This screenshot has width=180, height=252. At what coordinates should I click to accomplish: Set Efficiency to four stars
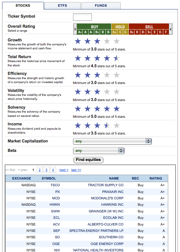coord(107,75)
